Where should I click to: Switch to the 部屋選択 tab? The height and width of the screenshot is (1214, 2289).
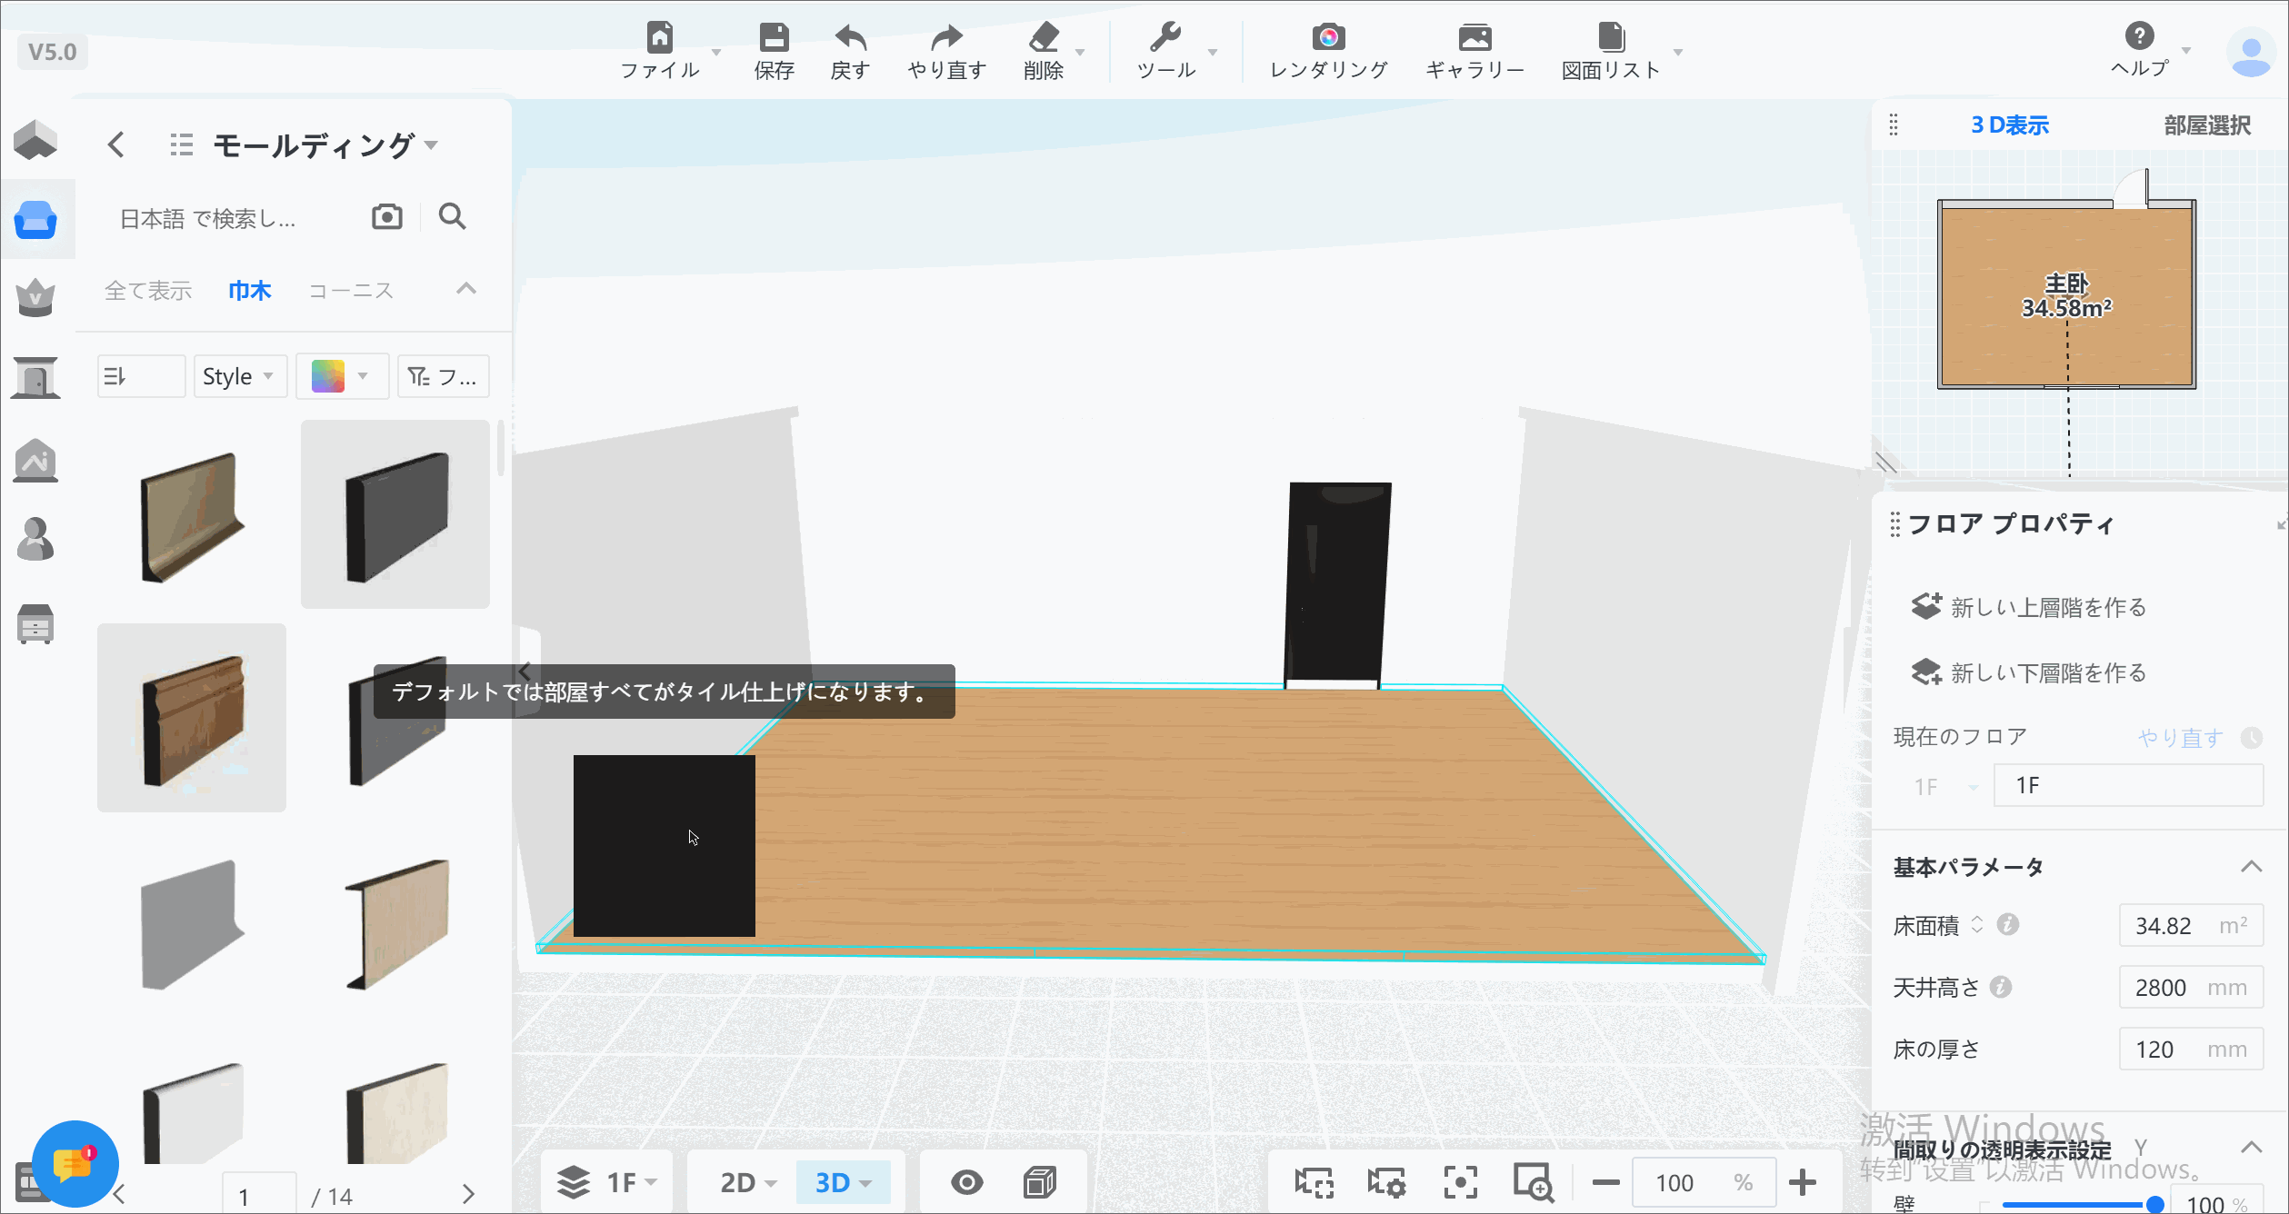click(2207, 125)
